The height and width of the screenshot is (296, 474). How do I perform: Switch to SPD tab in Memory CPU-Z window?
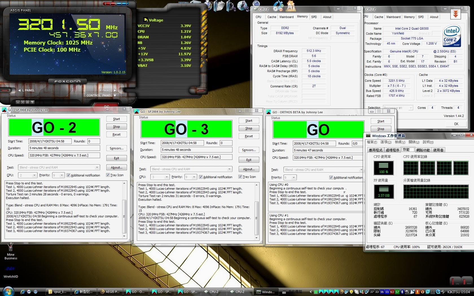314,17
